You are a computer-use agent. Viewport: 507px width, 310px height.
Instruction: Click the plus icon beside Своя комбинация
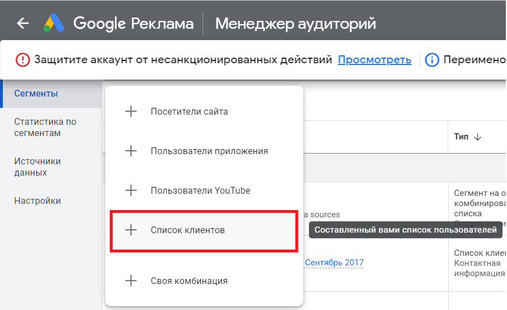(131, 281)
